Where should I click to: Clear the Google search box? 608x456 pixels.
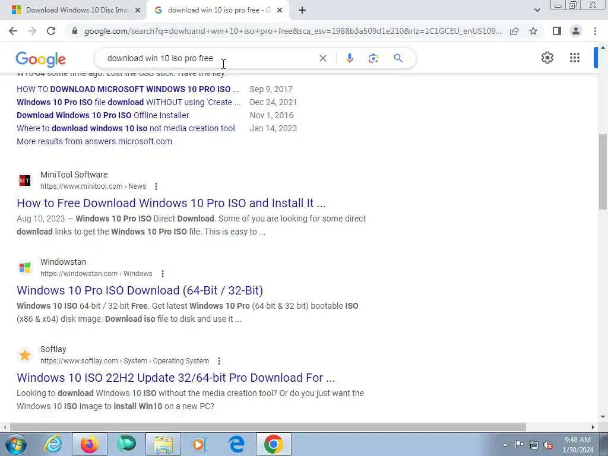322,58
